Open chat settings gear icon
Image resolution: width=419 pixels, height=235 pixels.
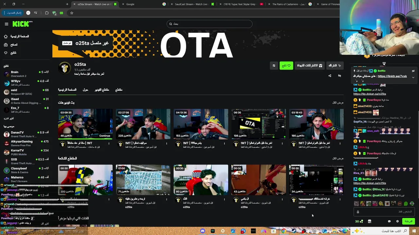398,221
